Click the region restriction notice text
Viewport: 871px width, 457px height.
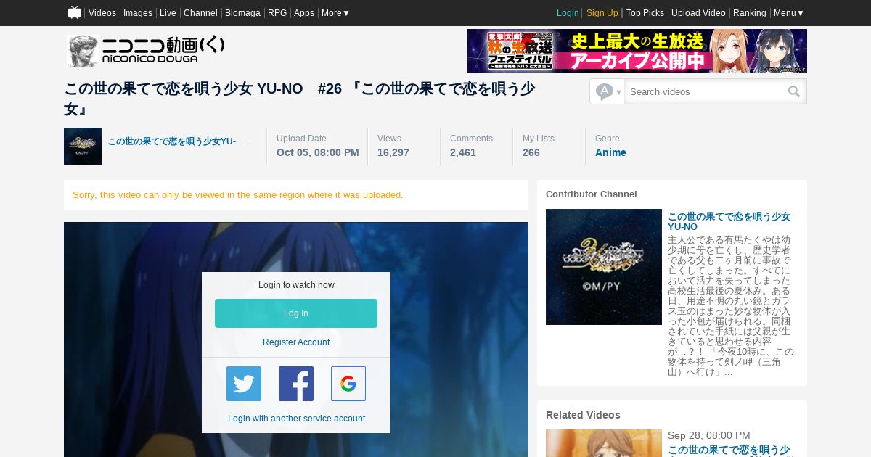point(238,195)
